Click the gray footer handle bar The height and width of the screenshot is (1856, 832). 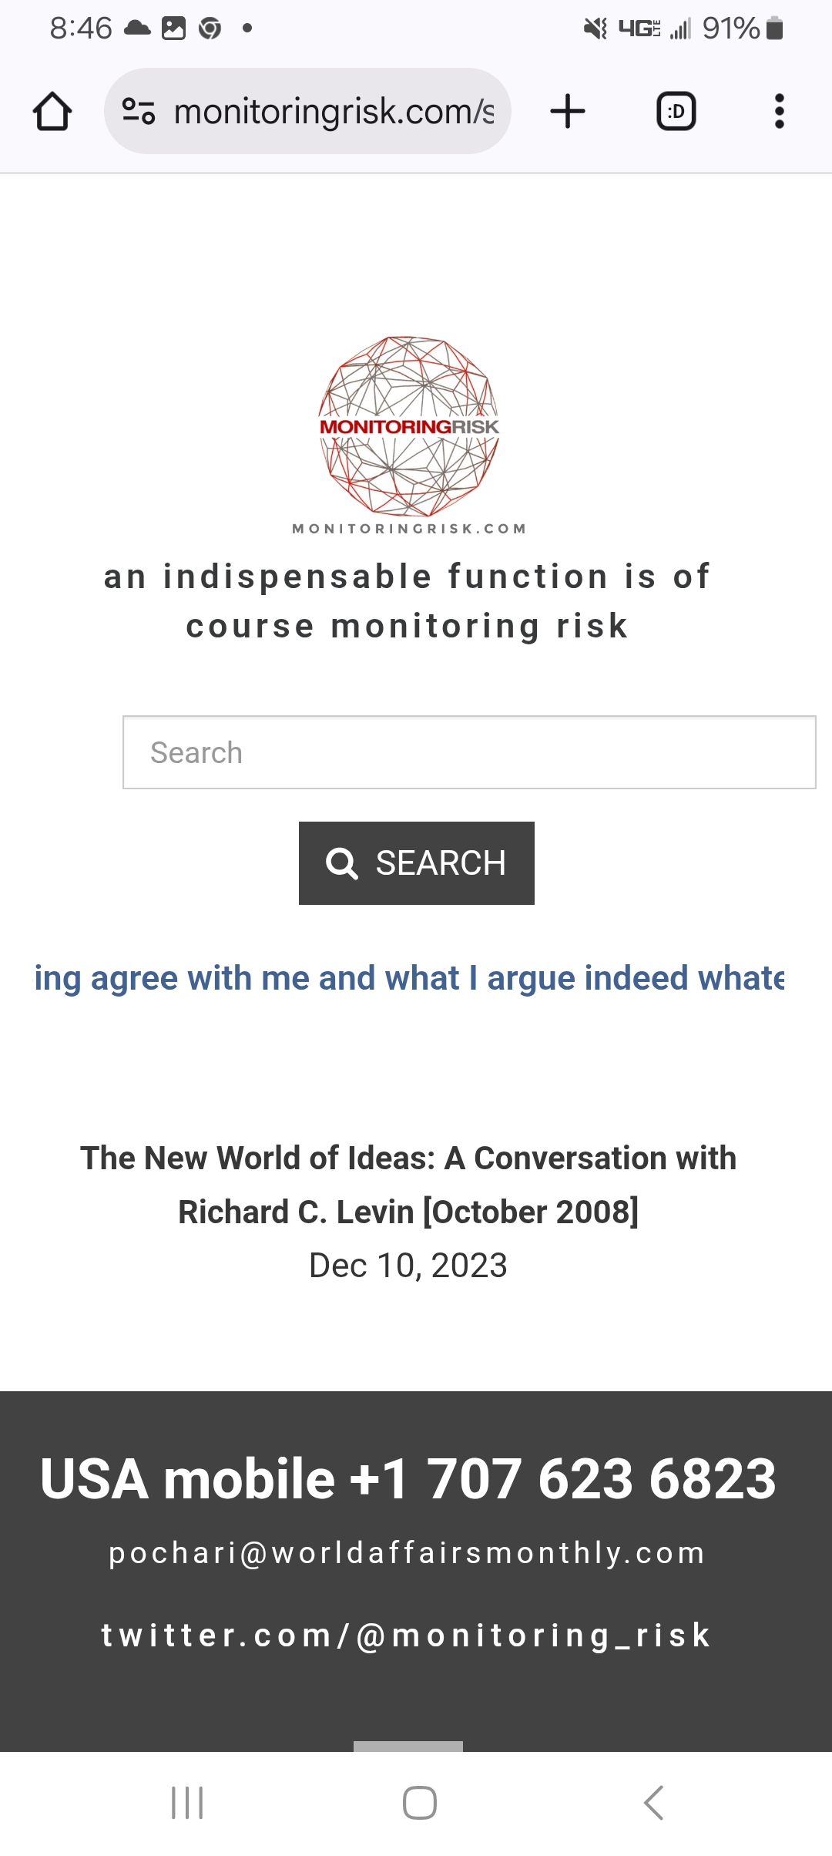pyautogui.click(x=408, y=1746)
